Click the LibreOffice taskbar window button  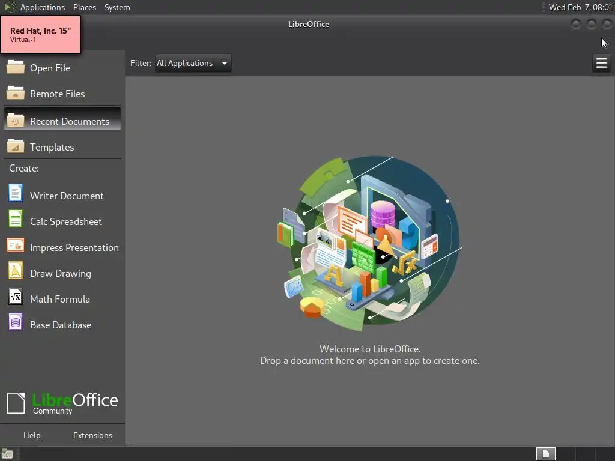point(545,454)
